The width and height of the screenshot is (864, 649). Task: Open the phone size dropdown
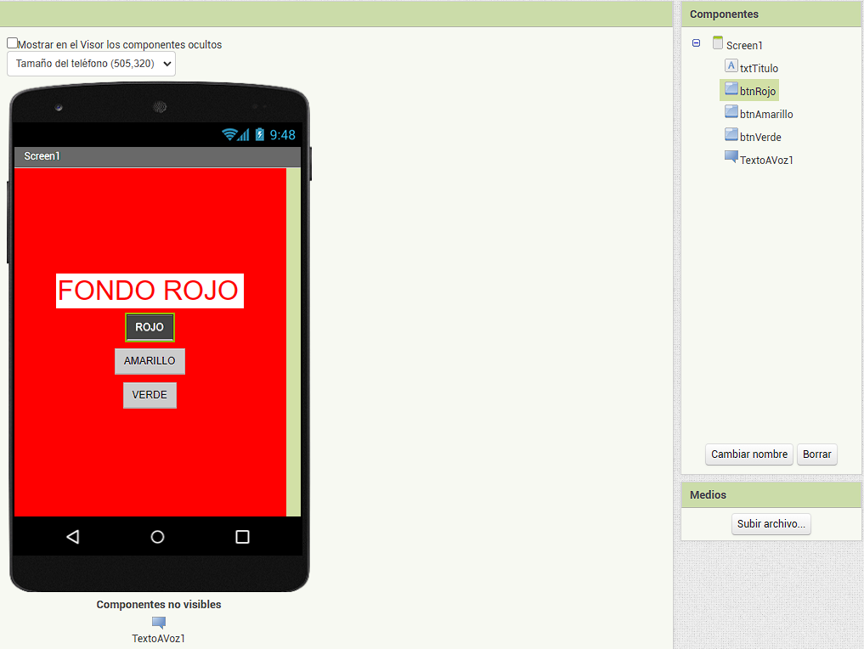[x=91, y=64]
